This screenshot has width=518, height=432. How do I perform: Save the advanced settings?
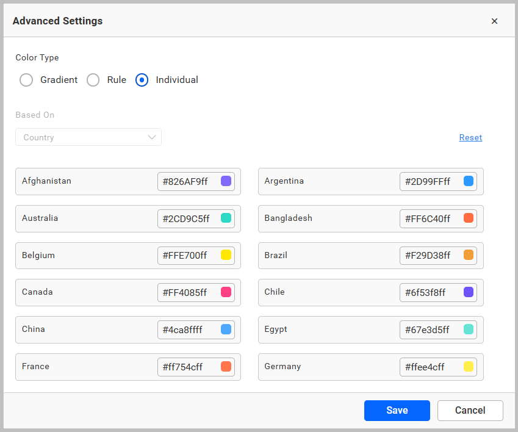click(397, 410)
